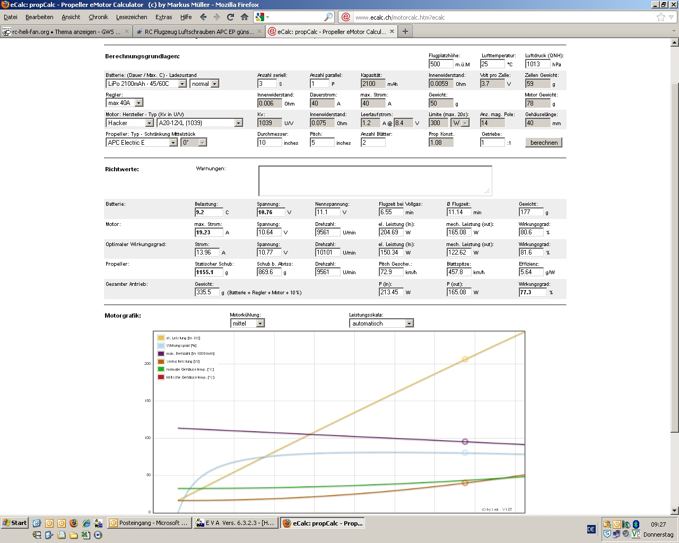
Task: Launch Firefox from quick launch bar
Action: click(73, 523)
